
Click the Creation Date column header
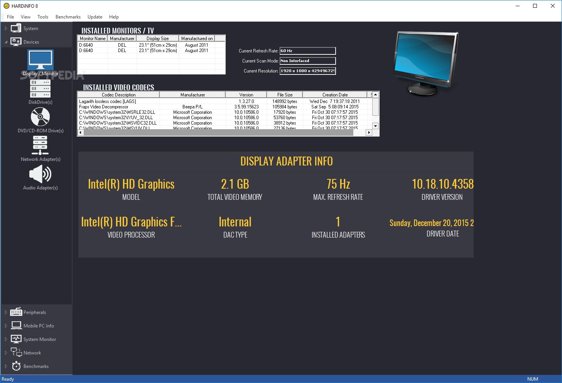335,94
